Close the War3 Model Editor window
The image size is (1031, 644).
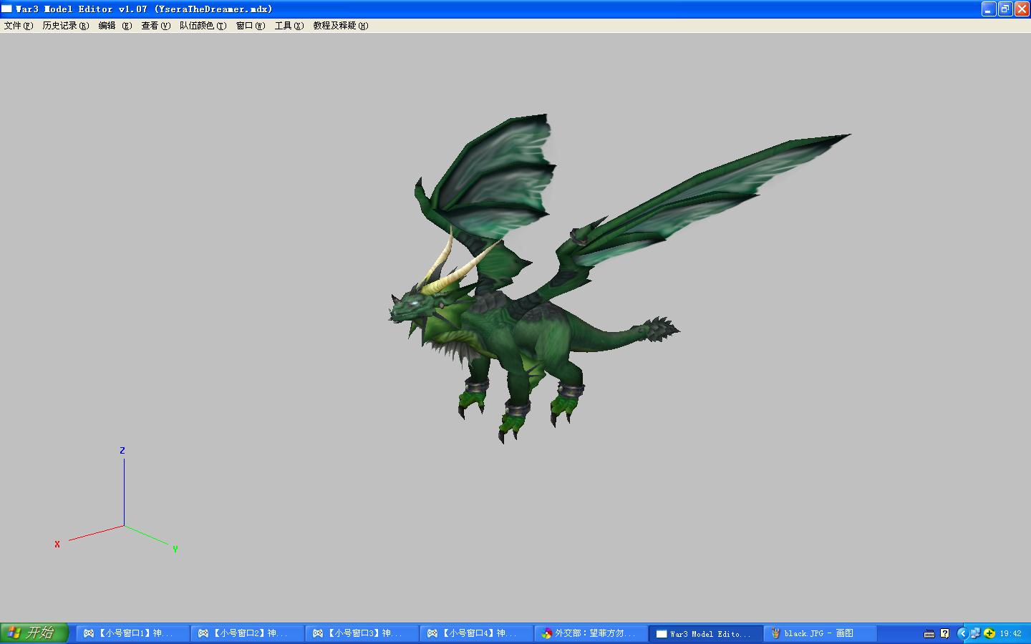point(1022,9)
